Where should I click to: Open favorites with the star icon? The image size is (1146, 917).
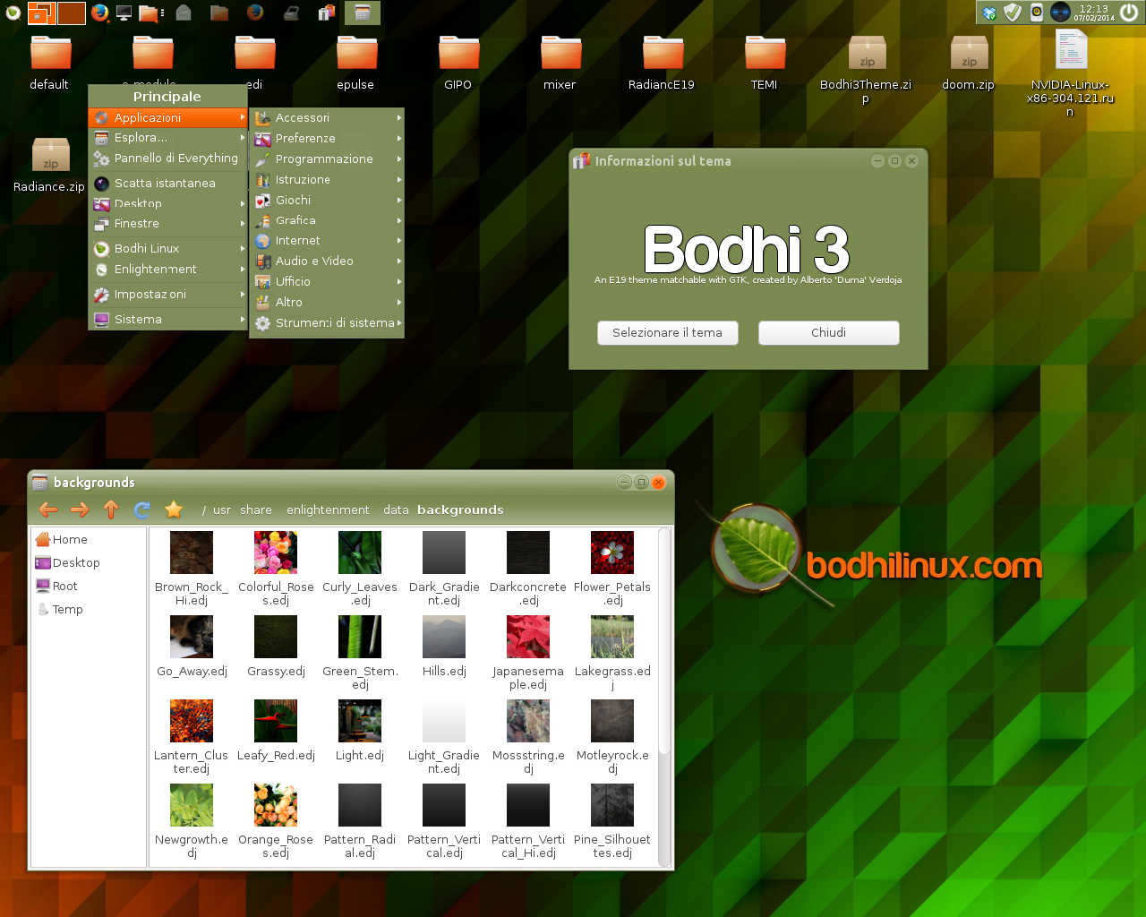coord(174,510)
